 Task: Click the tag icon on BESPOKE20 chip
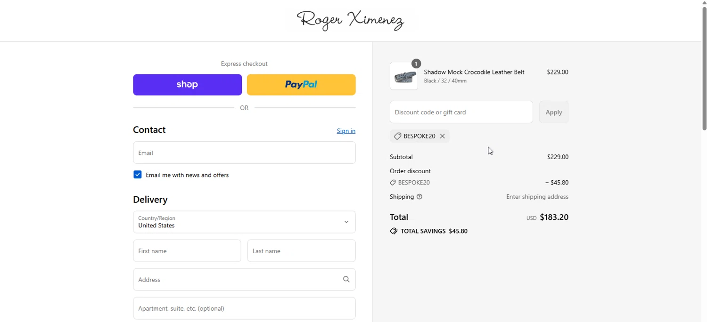(397, 136)
